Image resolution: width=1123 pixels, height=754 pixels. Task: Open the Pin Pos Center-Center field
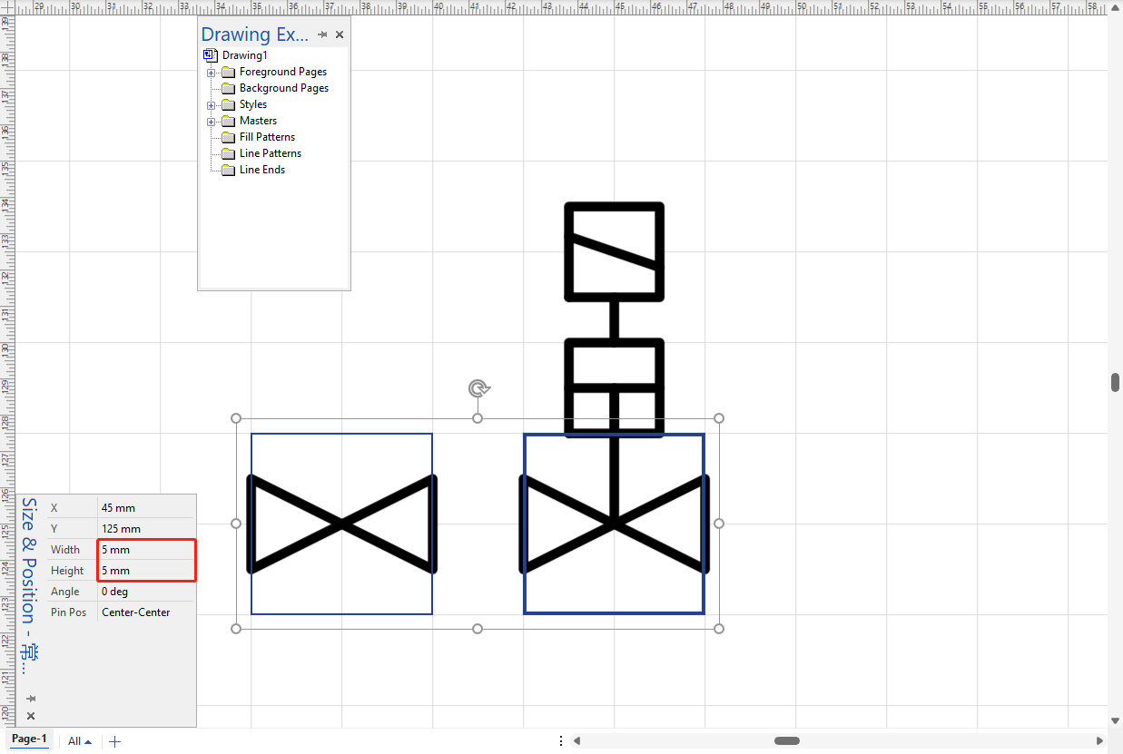tap(145, 612)
